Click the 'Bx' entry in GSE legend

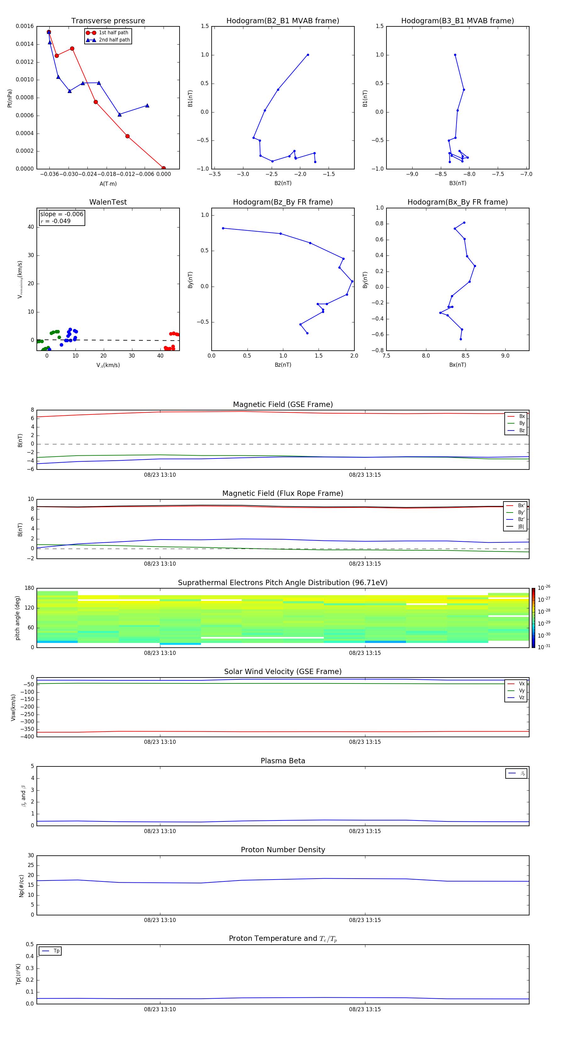click(516, 416)
